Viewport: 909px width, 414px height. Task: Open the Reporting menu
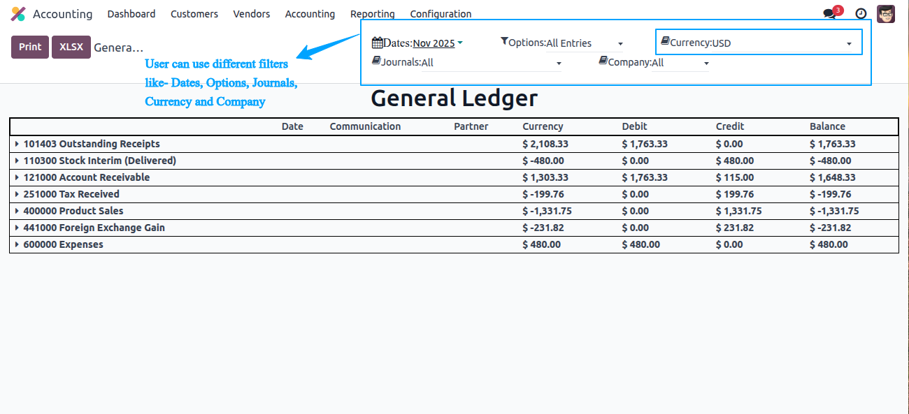373,14
